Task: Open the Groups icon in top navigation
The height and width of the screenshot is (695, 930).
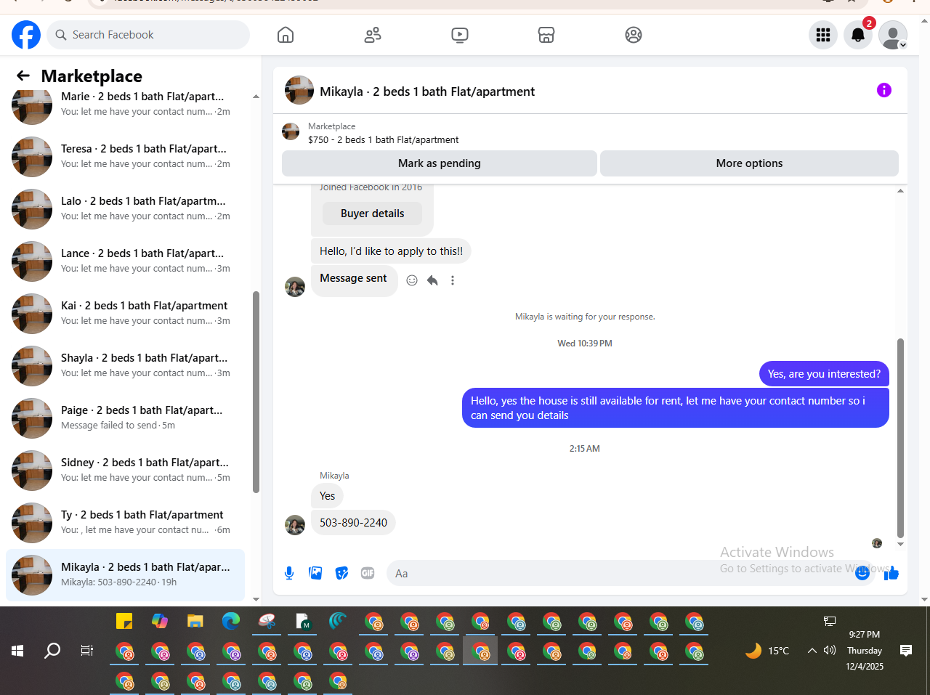Action: 634,35
